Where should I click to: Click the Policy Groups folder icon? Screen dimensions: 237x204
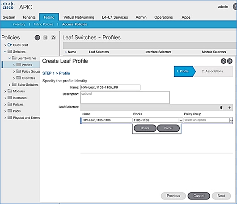coord(19,71)
